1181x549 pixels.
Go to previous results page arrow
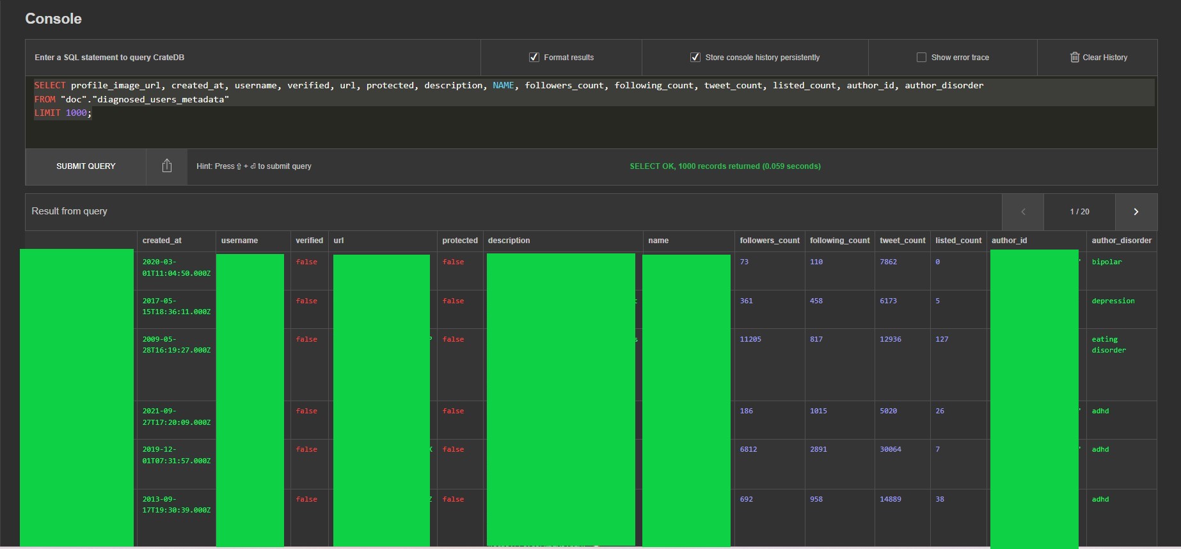(x=1022, y=212)
